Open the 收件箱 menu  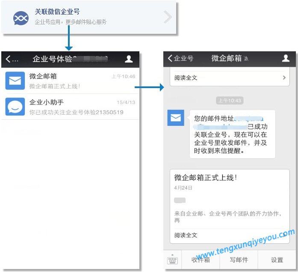pyautogui.click(x=201, y=260)
